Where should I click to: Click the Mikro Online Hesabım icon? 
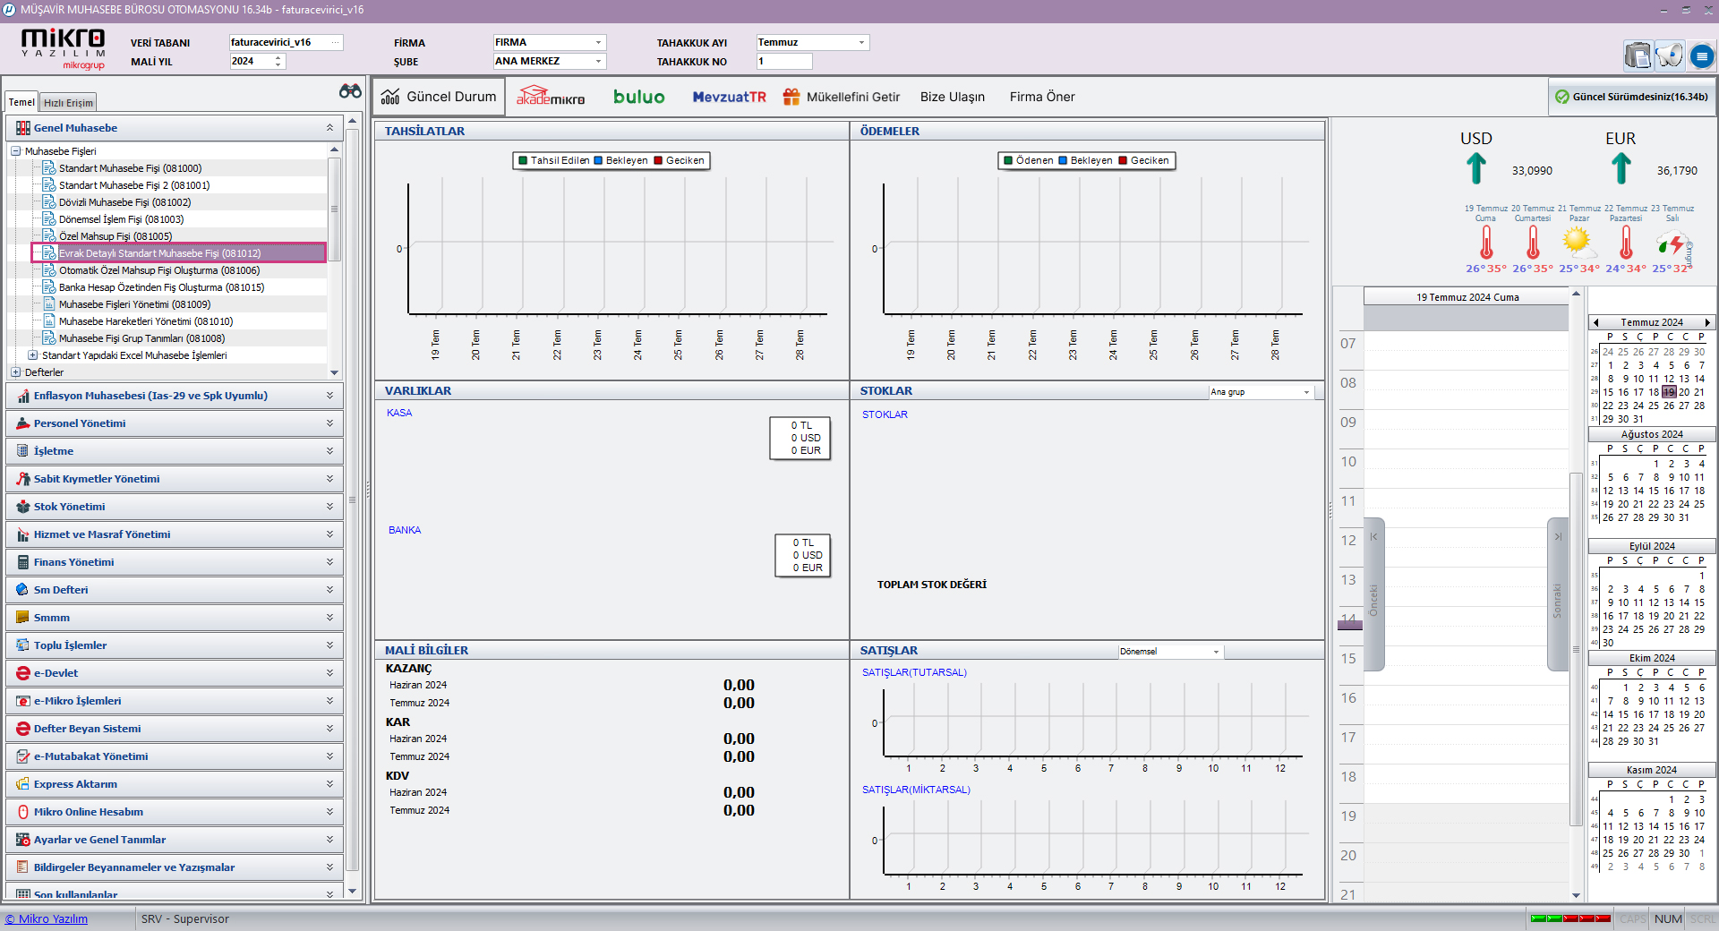click(23, 812)
